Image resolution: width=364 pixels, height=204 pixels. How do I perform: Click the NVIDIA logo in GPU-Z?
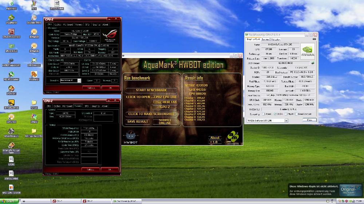307,51
